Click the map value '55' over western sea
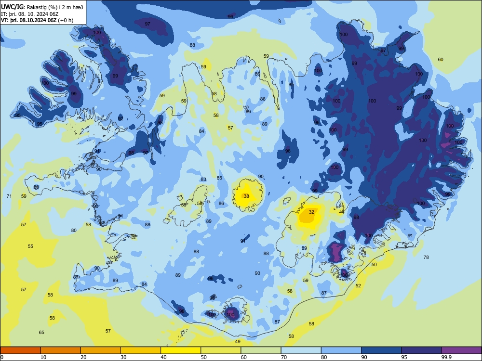 pos(30,246)
